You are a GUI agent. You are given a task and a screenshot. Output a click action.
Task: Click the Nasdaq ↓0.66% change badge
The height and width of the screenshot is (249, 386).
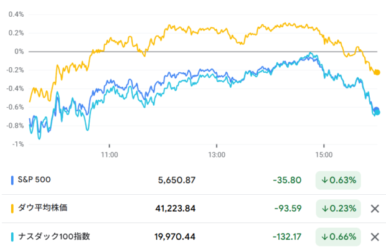pyautogui.click(x=338, y=237)
